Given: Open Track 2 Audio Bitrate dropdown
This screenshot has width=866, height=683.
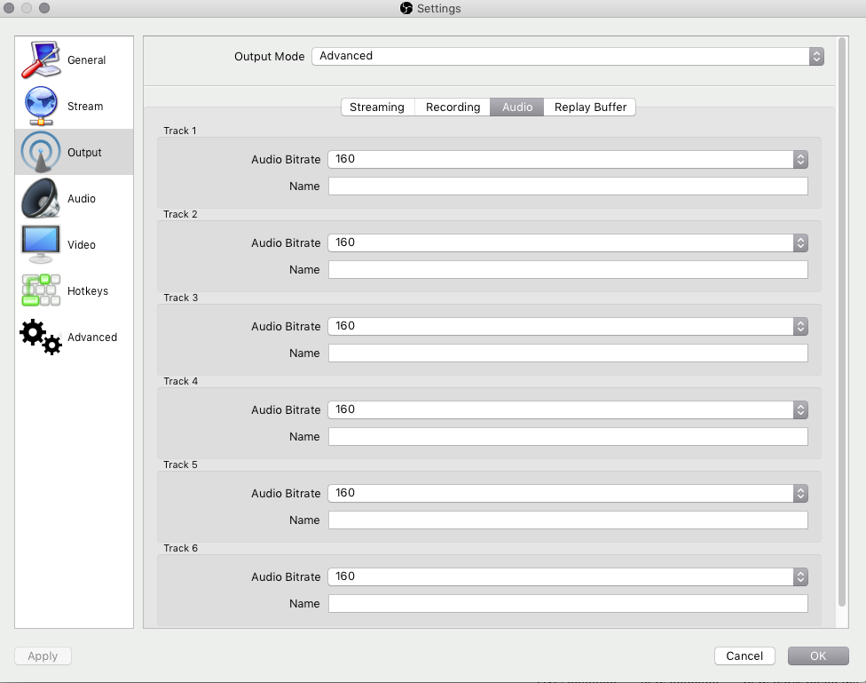Looking at the screenshot, I should click(568, 242).
